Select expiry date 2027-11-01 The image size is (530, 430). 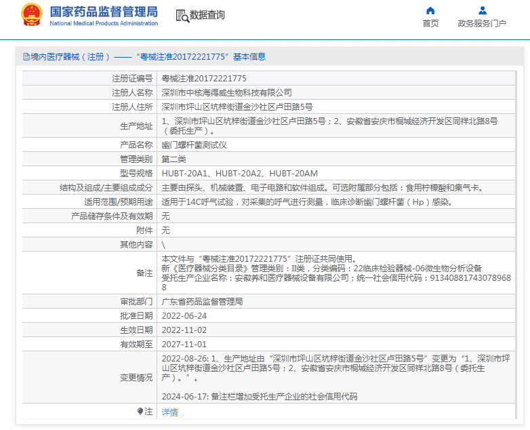(184, 344)
